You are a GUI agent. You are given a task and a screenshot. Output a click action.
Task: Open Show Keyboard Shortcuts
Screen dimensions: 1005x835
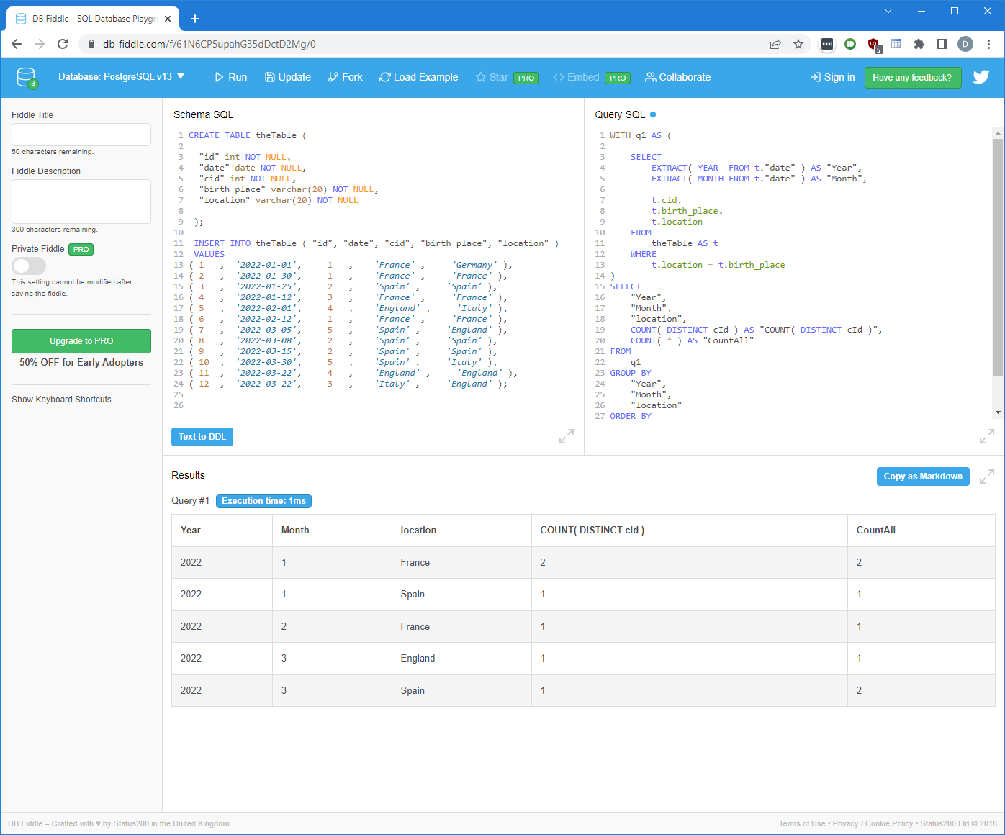(61, 400)
